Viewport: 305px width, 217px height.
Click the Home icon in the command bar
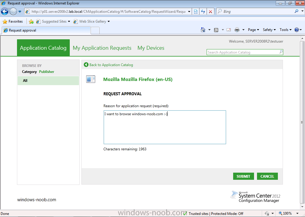(x=203, y=30)
